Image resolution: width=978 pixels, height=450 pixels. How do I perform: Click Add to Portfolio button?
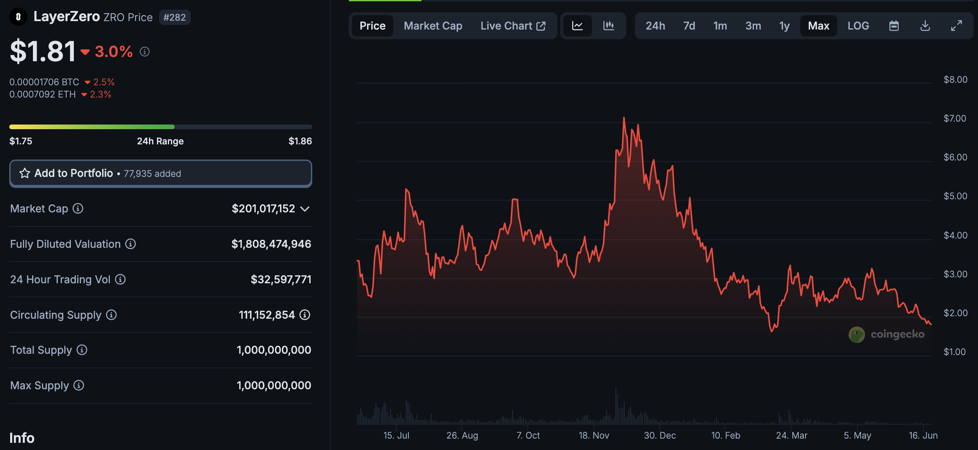(x=161, y=173)
